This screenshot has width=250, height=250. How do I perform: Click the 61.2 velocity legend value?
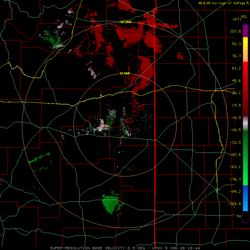(x=236, y=68)
